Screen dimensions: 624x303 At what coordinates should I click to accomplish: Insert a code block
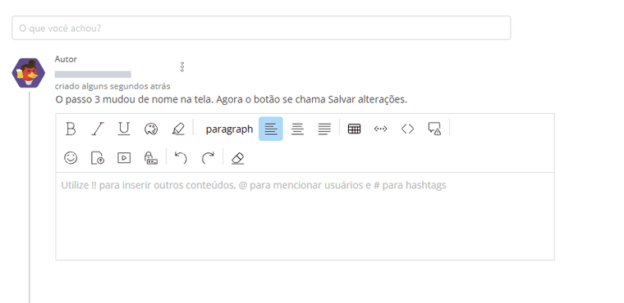[407, 129]
